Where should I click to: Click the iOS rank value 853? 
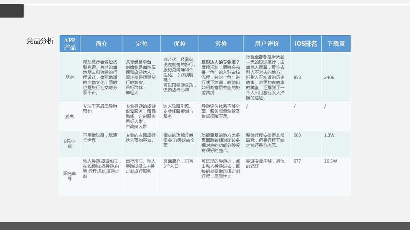297,77
